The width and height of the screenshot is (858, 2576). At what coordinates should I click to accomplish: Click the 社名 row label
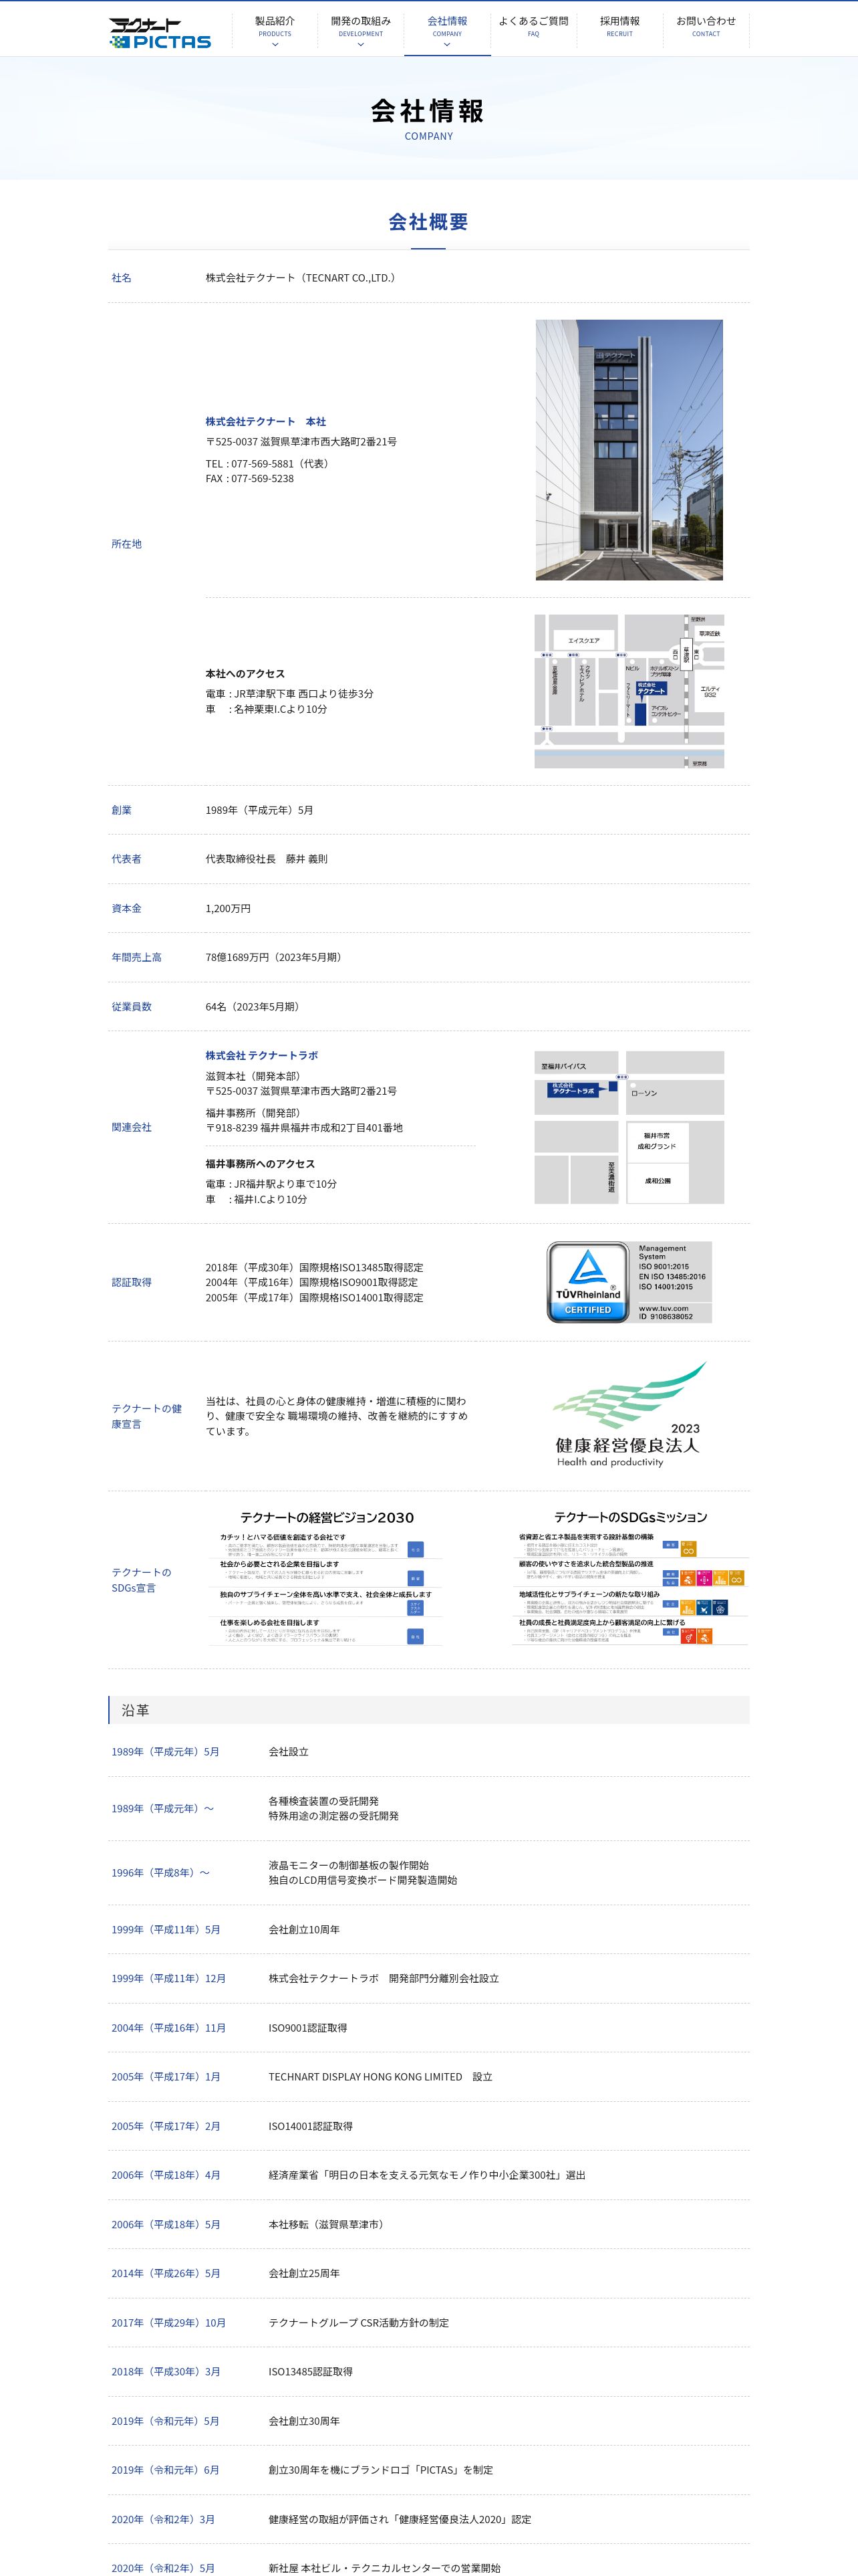(x=122, y=278)
